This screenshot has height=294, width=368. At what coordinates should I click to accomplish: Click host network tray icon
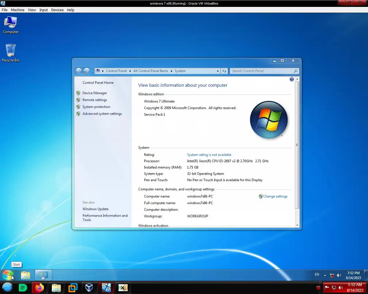(x=334, y=287)
